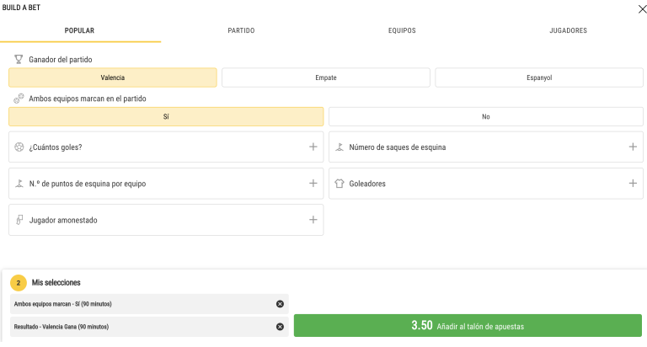Switch to the Partido tab
This screenshot has width=647, height=347.
click(241, 30)
